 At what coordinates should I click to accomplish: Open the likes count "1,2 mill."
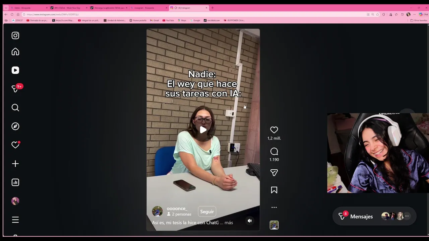274,138
